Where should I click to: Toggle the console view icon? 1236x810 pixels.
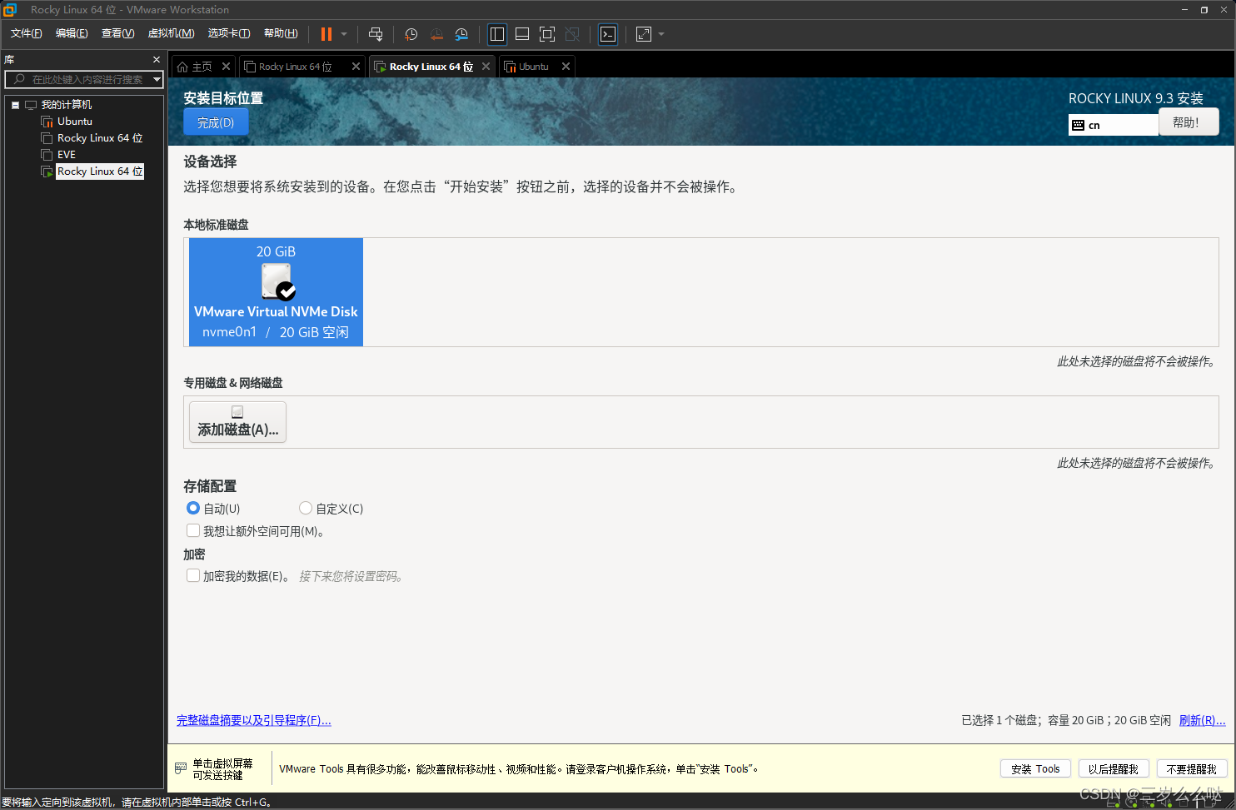[608, 34]
